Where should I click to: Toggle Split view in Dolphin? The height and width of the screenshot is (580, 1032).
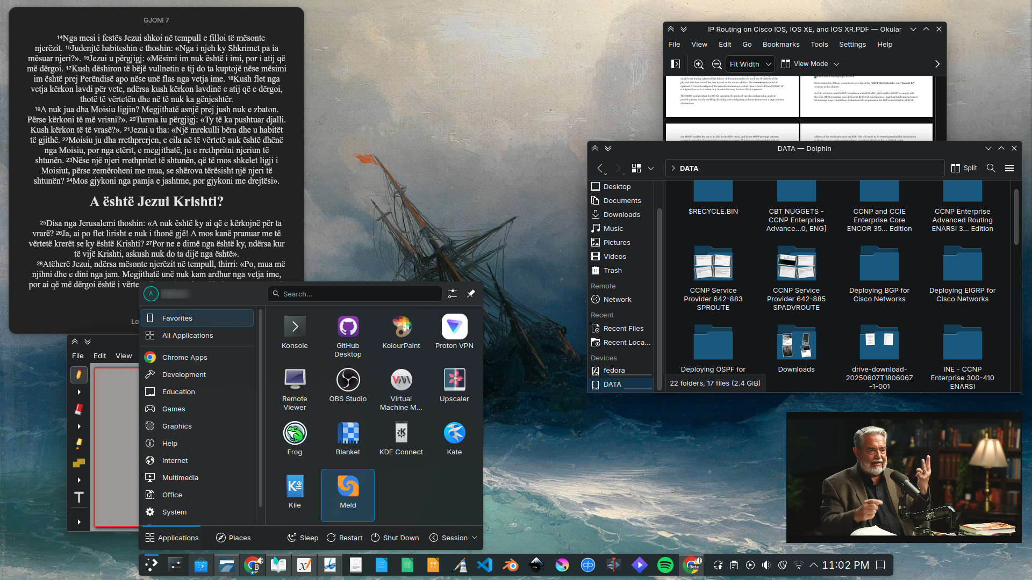[x=964, y=168]
